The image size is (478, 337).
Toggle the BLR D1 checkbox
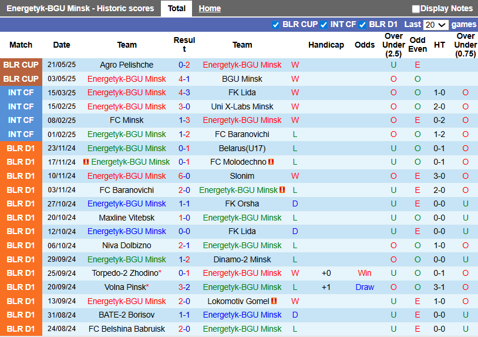(x=362, y=25)
